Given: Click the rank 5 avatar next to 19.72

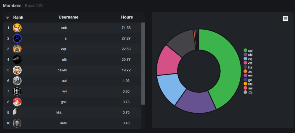Looking at the screenshot, I should [x=17, y=70].
